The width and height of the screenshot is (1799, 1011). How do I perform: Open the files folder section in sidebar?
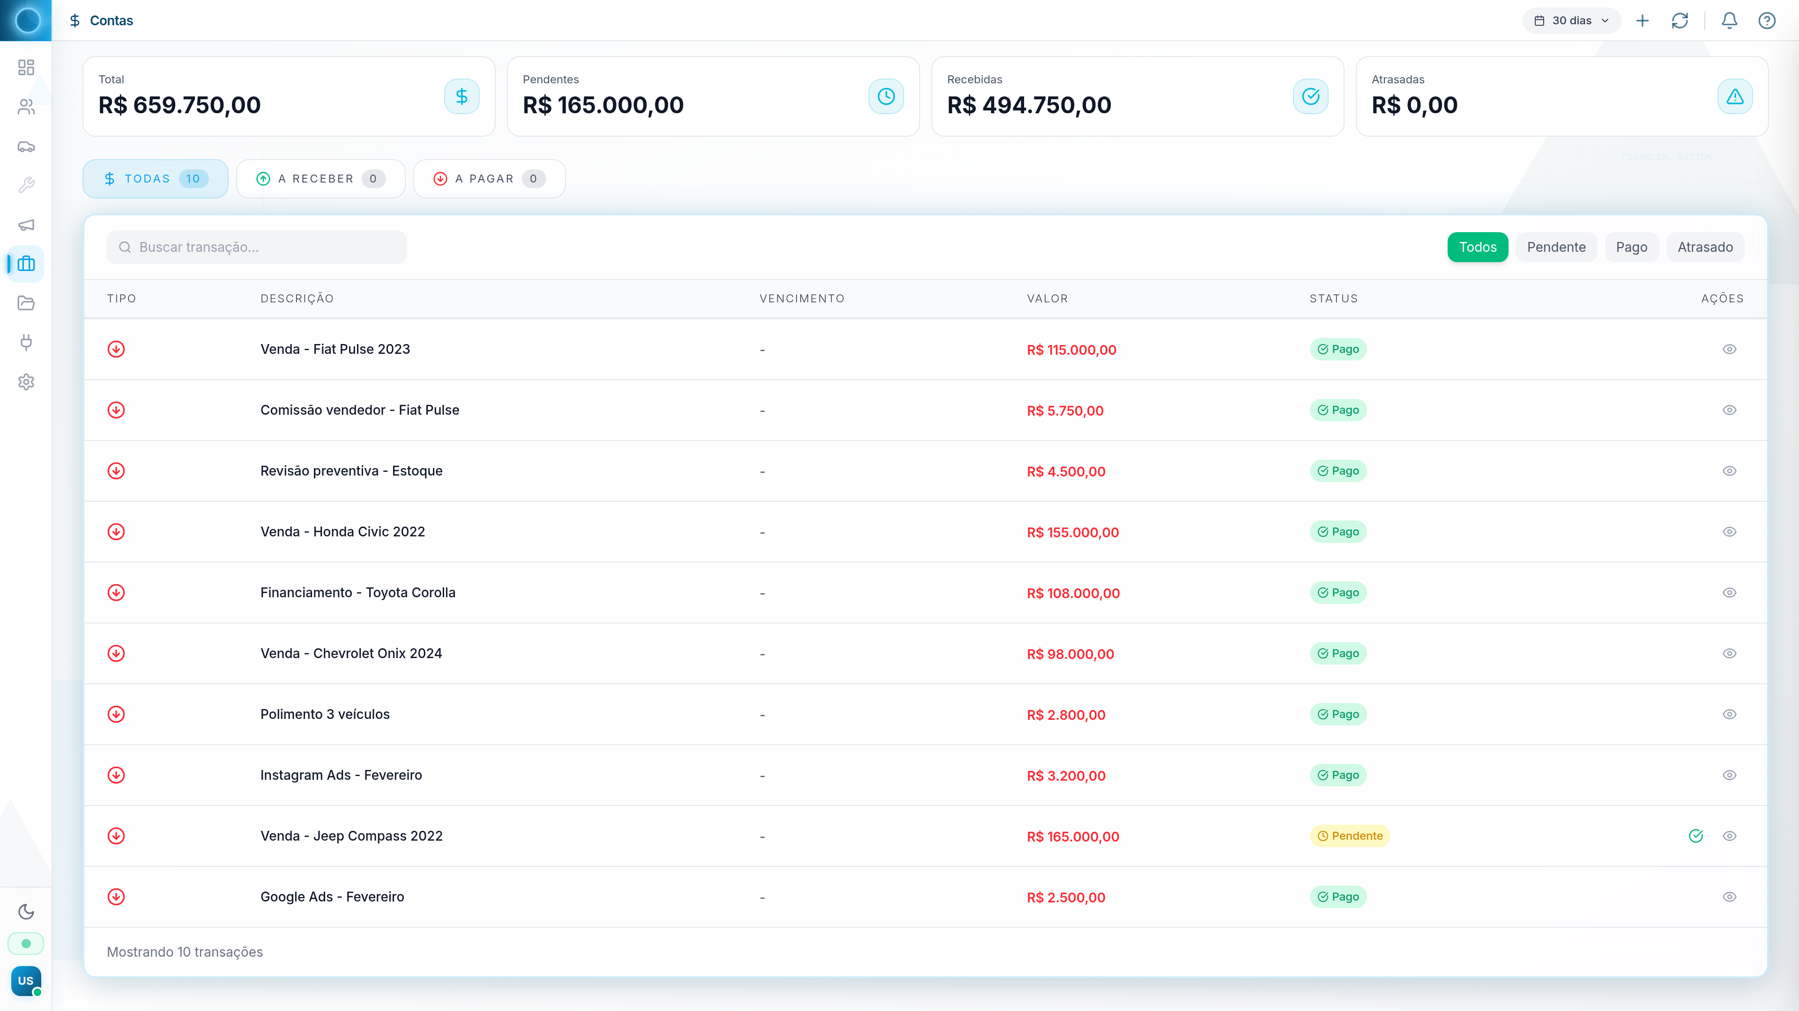tap(26, 303)
